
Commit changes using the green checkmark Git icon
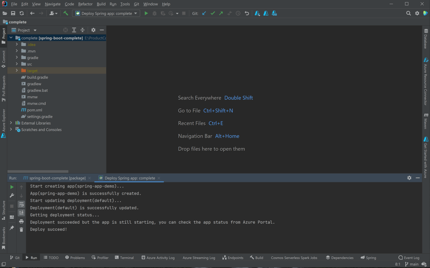point(212,13)
